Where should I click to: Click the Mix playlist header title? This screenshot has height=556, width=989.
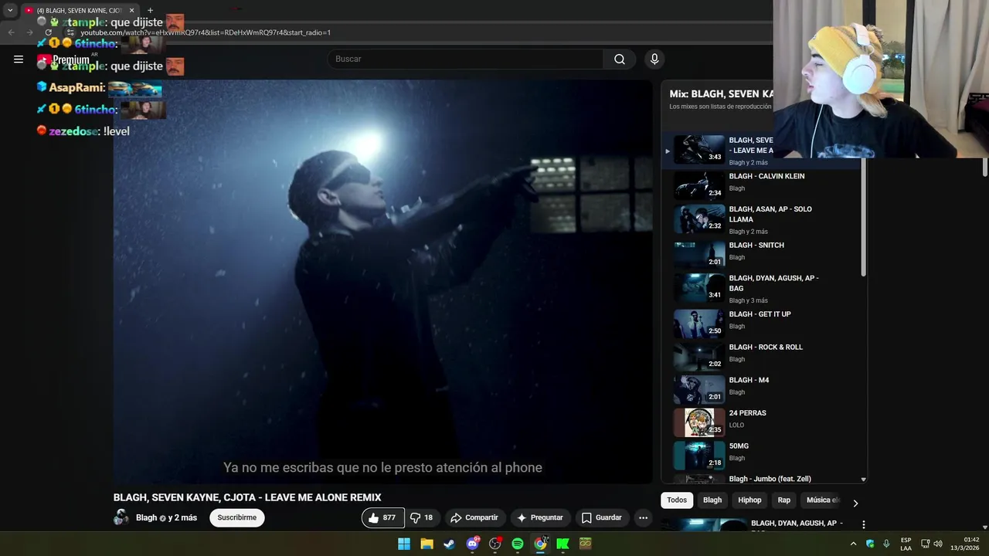tap(721, 94)
